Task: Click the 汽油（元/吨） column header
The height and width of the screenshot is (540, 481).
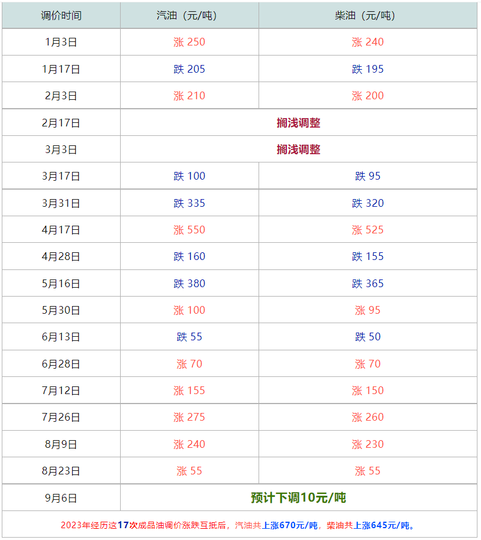Action: 189,15
